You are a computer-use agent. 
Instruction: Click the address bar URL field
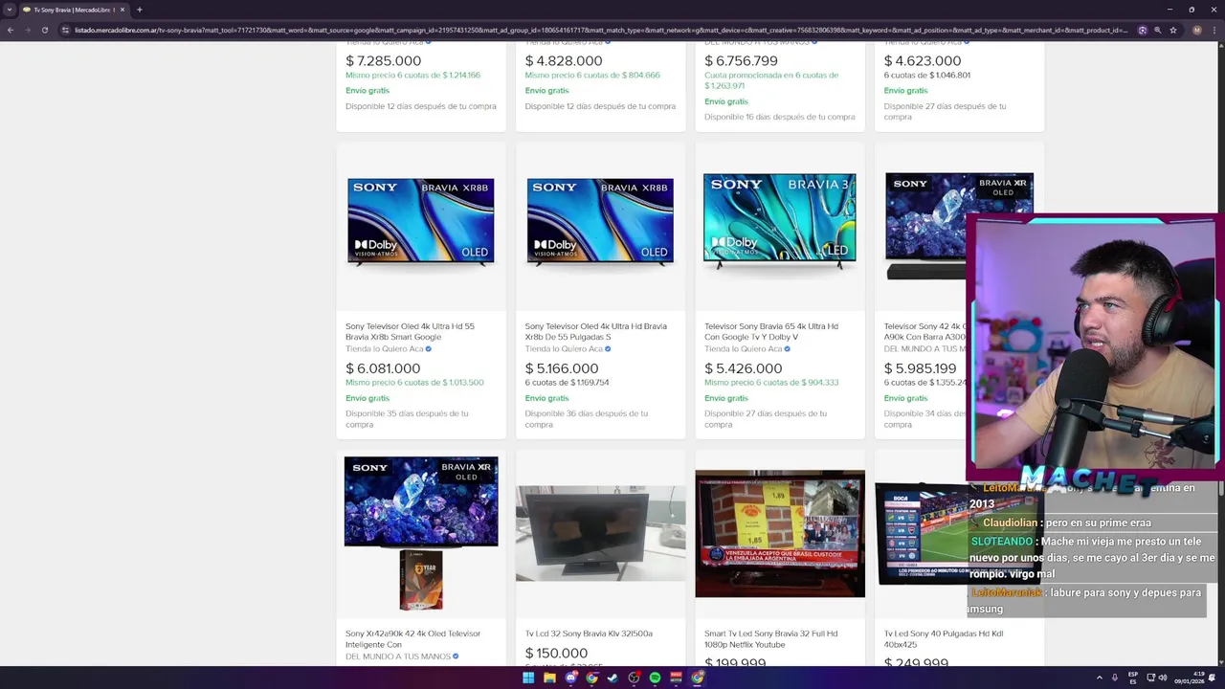pos(603,30)
